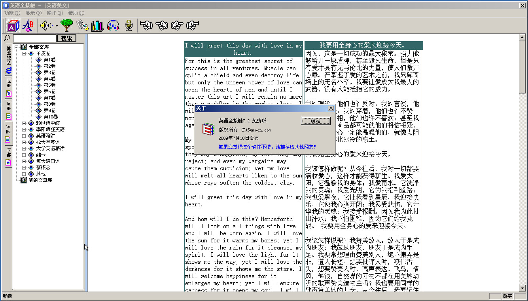
Task: Open the 功能 menu
Action: [12, 13]
